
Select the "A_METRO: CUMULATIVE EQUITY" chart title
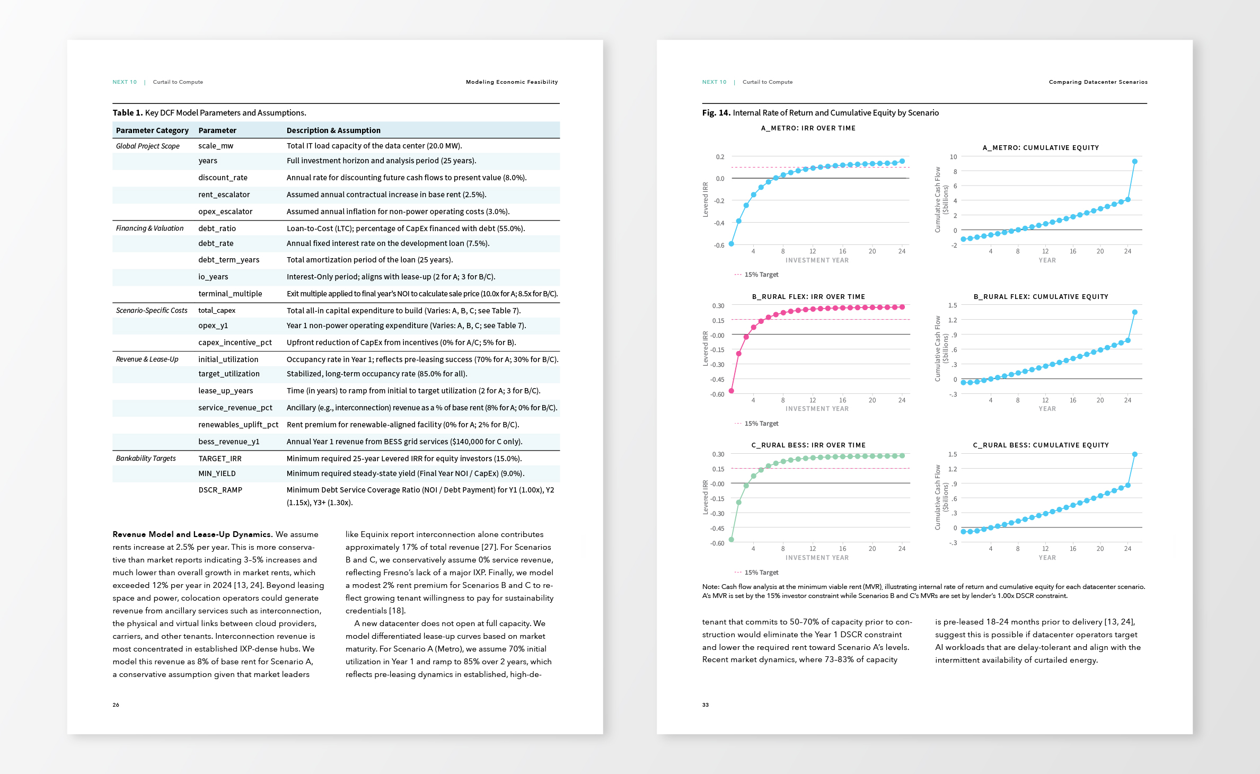[x=1041, y=148]
